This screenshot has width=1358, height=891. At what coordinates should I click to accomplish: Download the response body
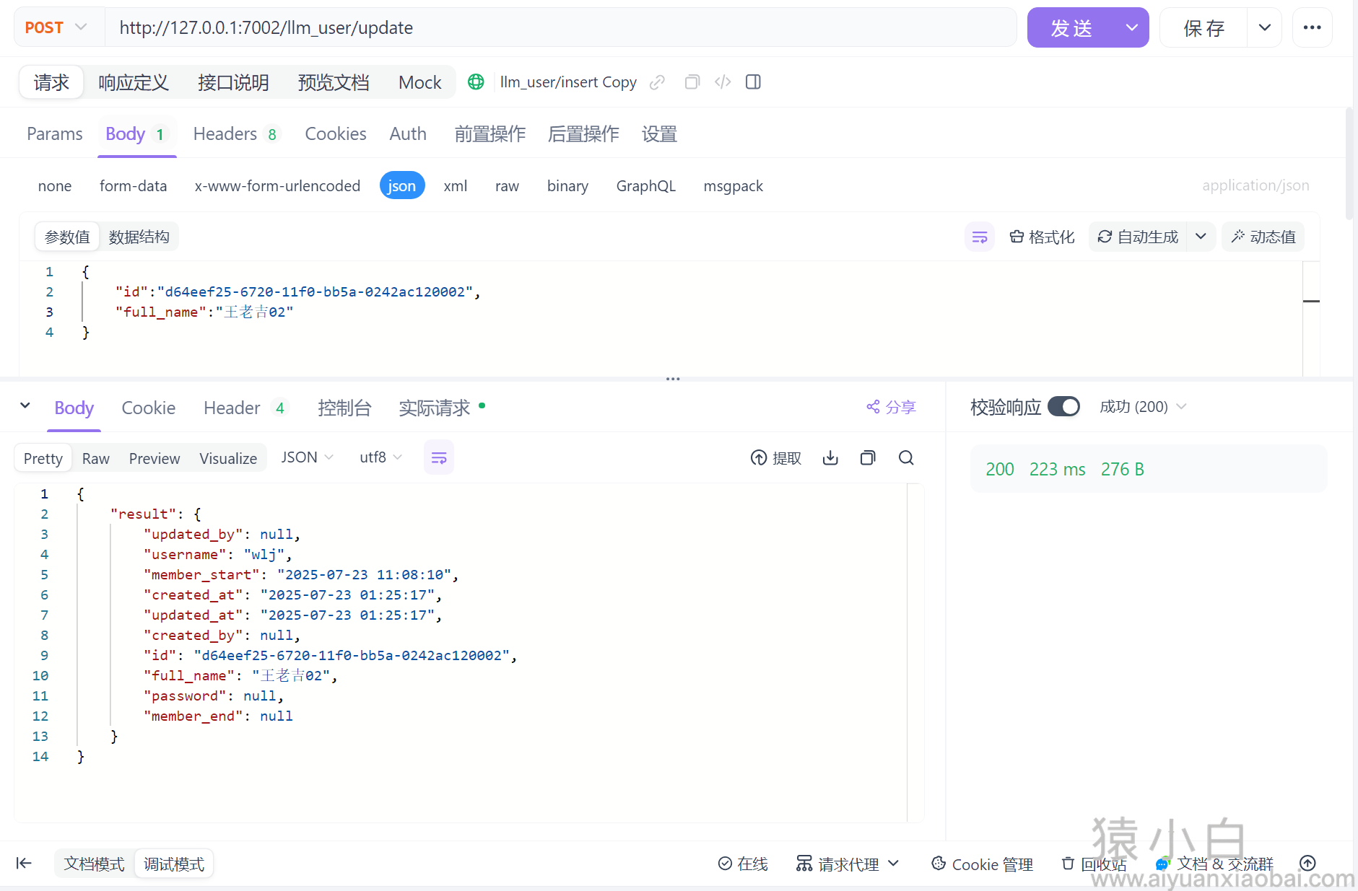[830, 458]
